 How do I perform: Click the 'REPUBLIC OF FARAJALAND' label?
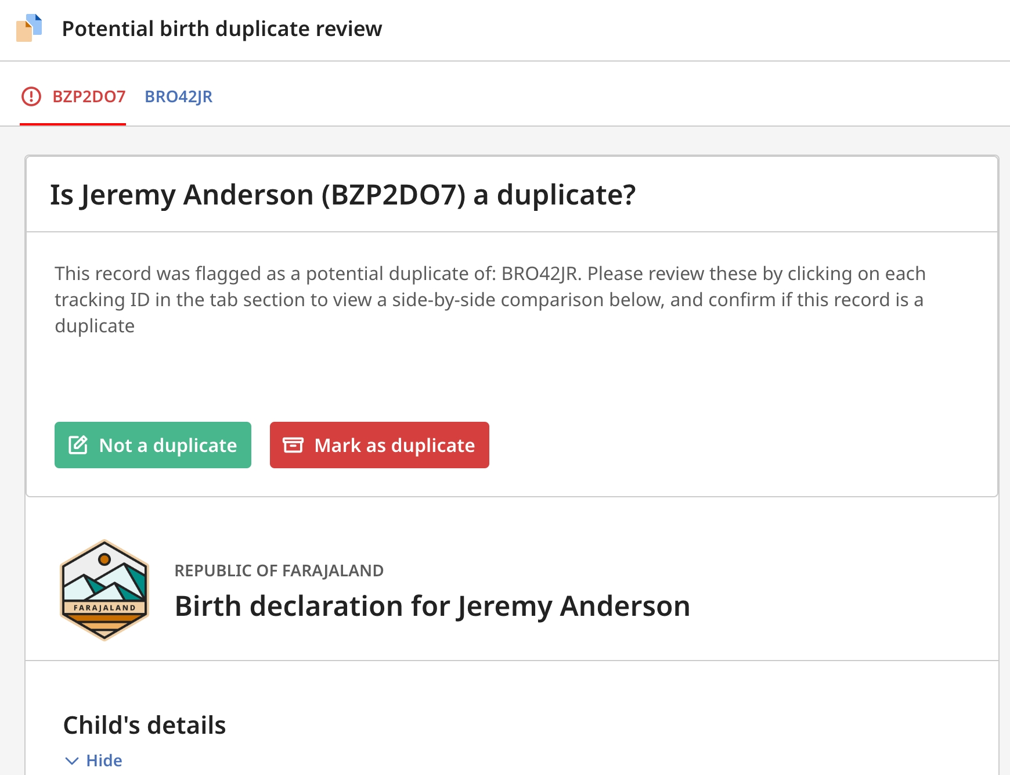pos(279,571)
